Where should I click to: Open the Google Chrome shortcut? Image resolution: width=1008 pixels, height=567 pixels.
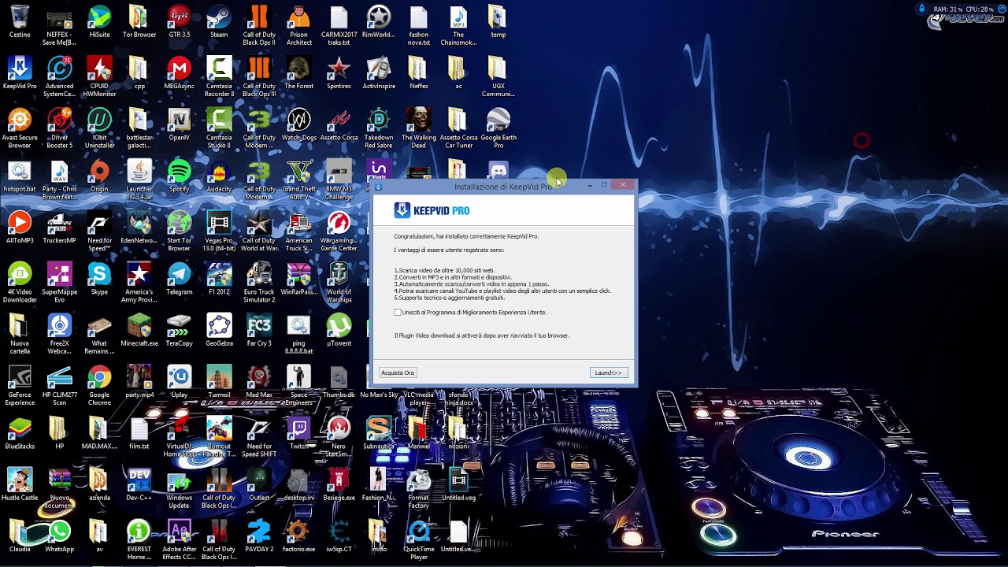tap(99, 378)
